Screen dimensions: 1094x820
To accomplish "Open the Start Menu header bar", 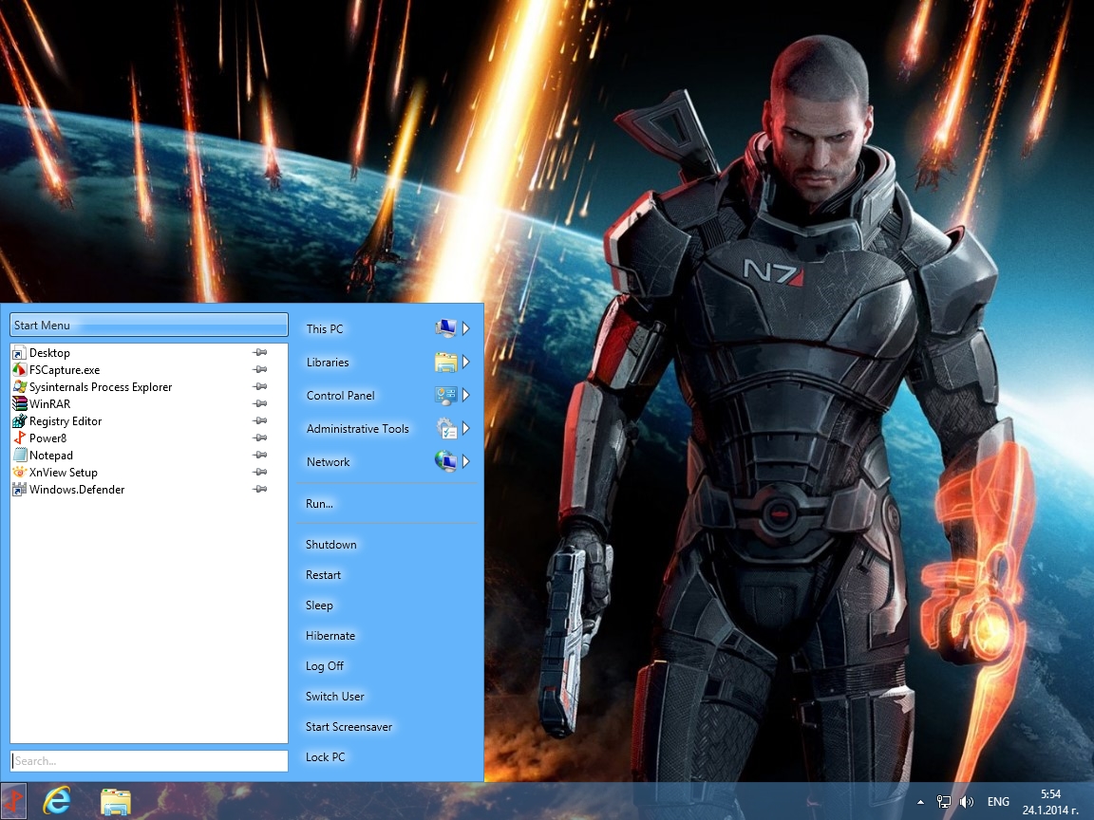I will [x=148, y=325].
